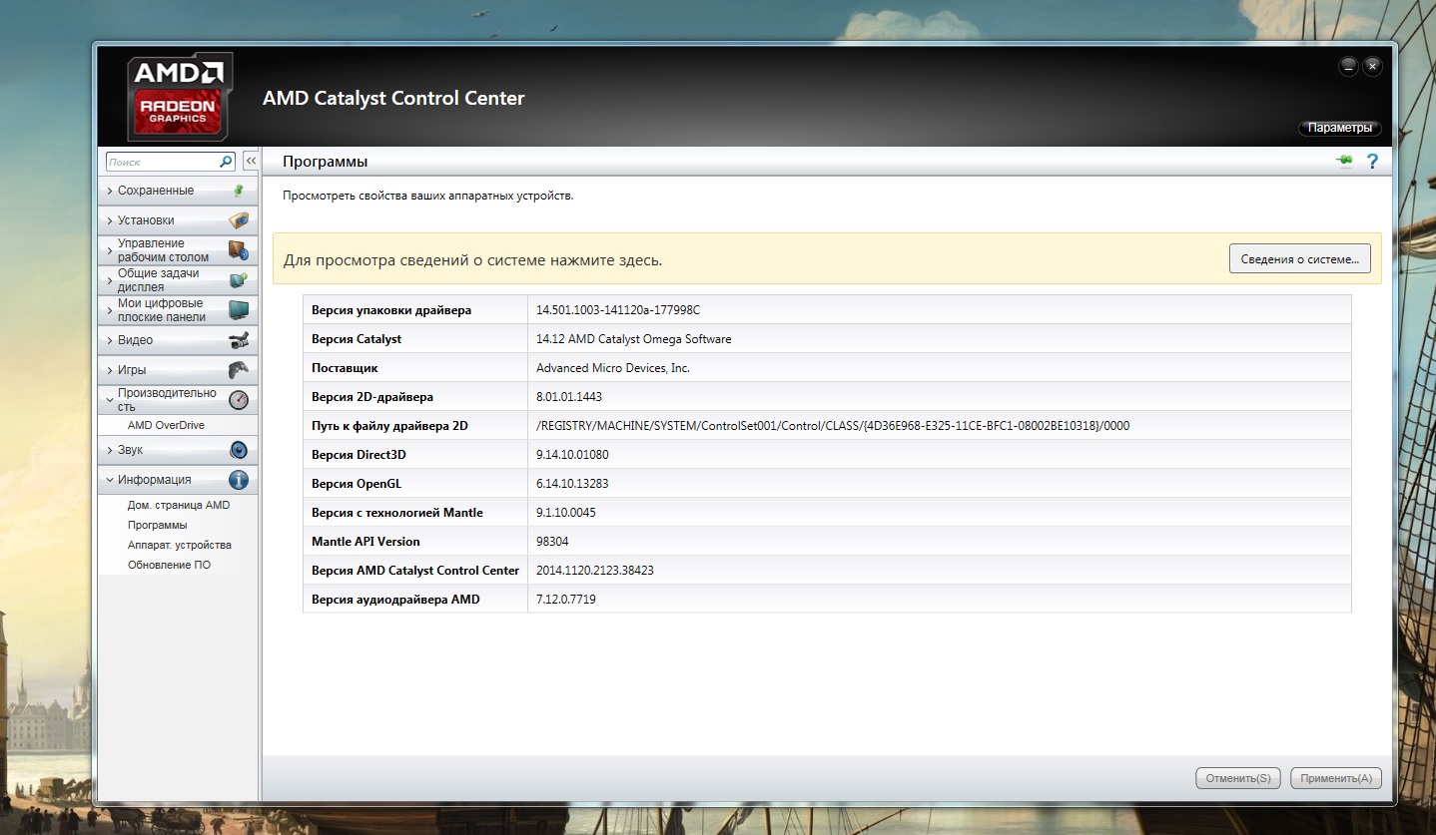
Task: Collapse the Производительность section chevron
Action: (110, 400)
